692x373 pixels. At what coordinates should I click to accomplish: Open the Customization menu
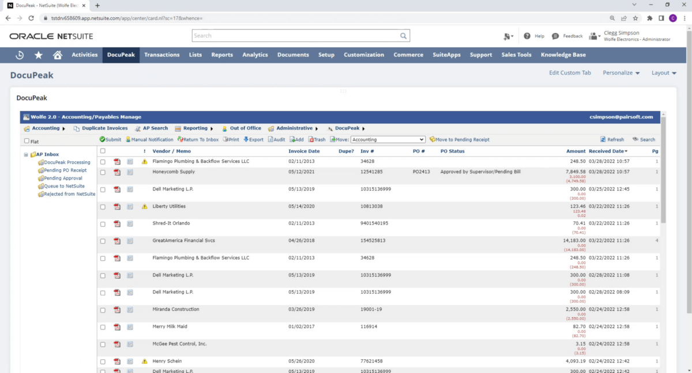[364, 55]
